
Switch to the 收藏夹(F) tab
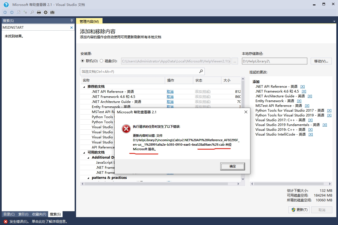[x=39, y=214]
